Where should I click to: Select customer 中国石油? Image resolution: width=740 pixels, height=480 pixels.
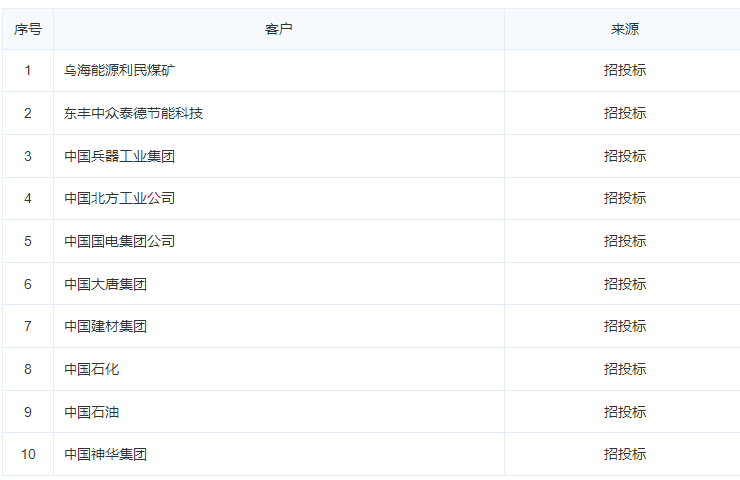point(91,413)
